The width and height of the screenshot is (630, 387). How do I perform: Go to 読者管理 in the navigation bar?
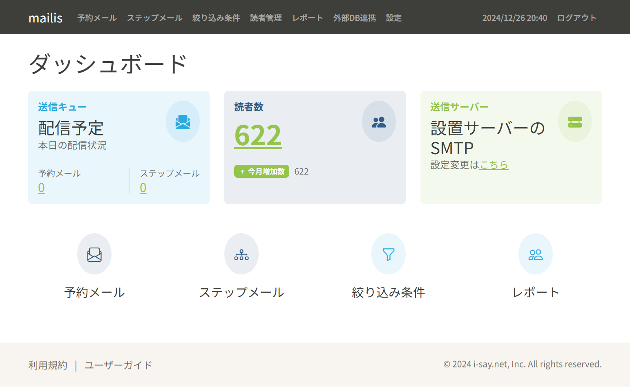[266, 18]
